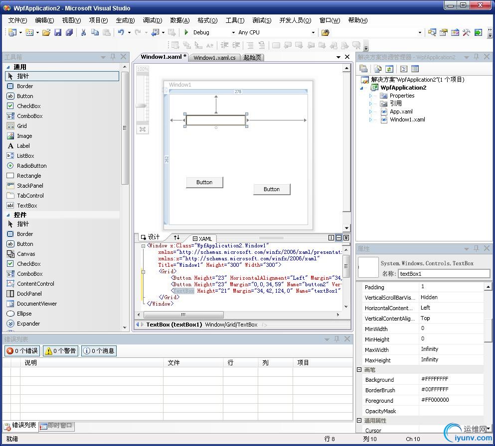
Task: Click the Open File folder icon
Action: point(46,32)
